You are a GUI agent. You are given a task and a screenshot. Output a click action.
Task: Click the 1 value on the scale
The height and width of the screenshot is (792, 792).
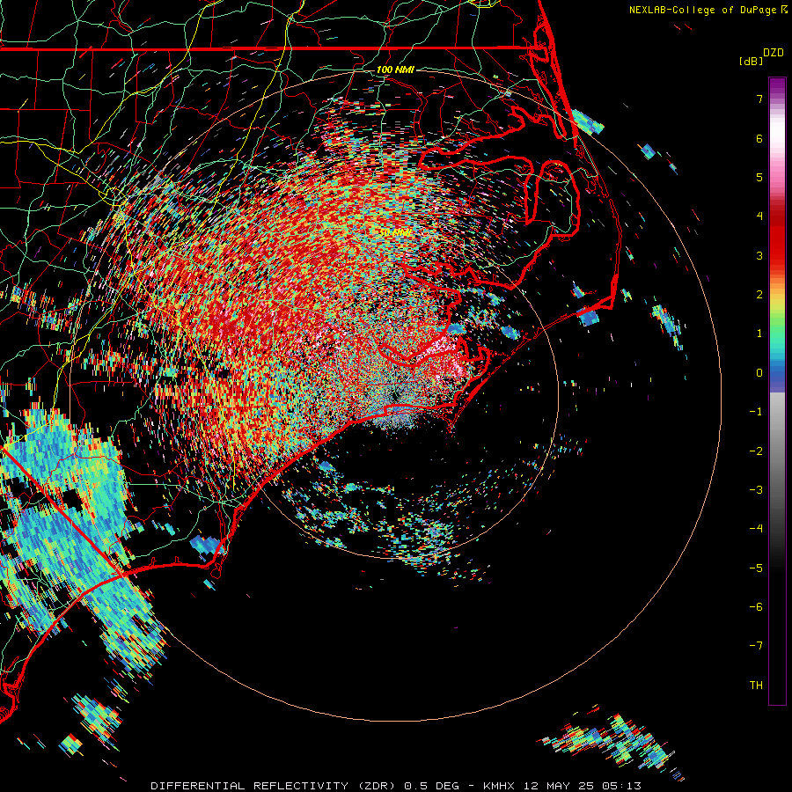[x=759, y=334]
